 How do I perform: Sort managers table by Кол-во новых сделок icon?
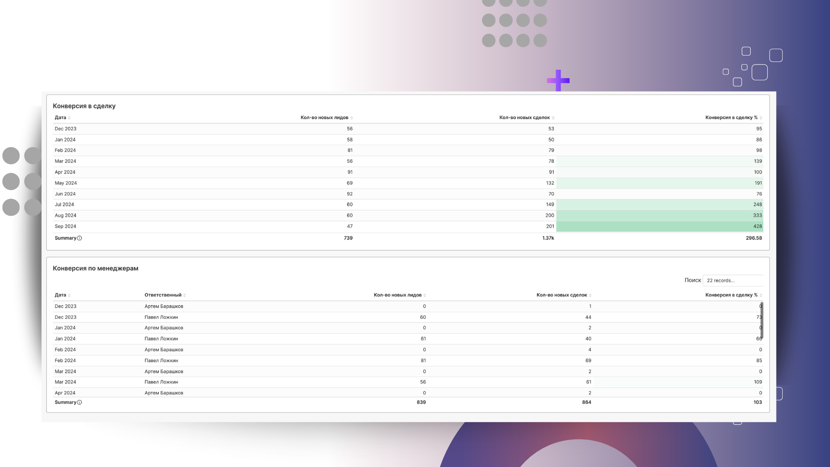point(590,296)
